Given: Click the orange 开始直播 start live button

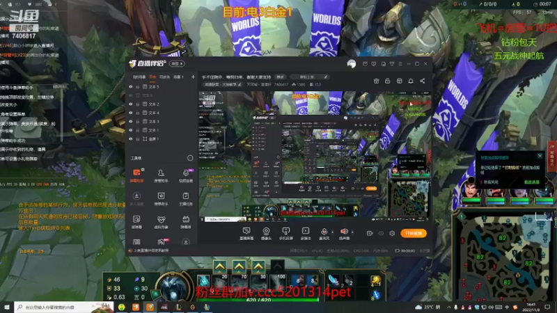Looking at the screenshot, I should click(x=414, y=233).
